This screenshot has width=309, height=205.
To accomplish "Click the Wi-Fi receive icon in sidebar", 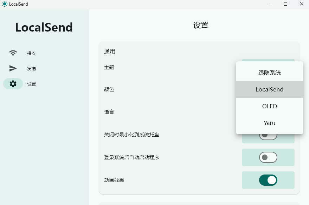I will [13, 53].
